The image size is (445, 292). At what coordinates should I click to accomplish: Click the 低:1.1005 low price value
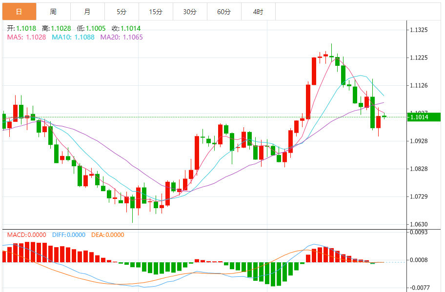(x=91, y=28)
